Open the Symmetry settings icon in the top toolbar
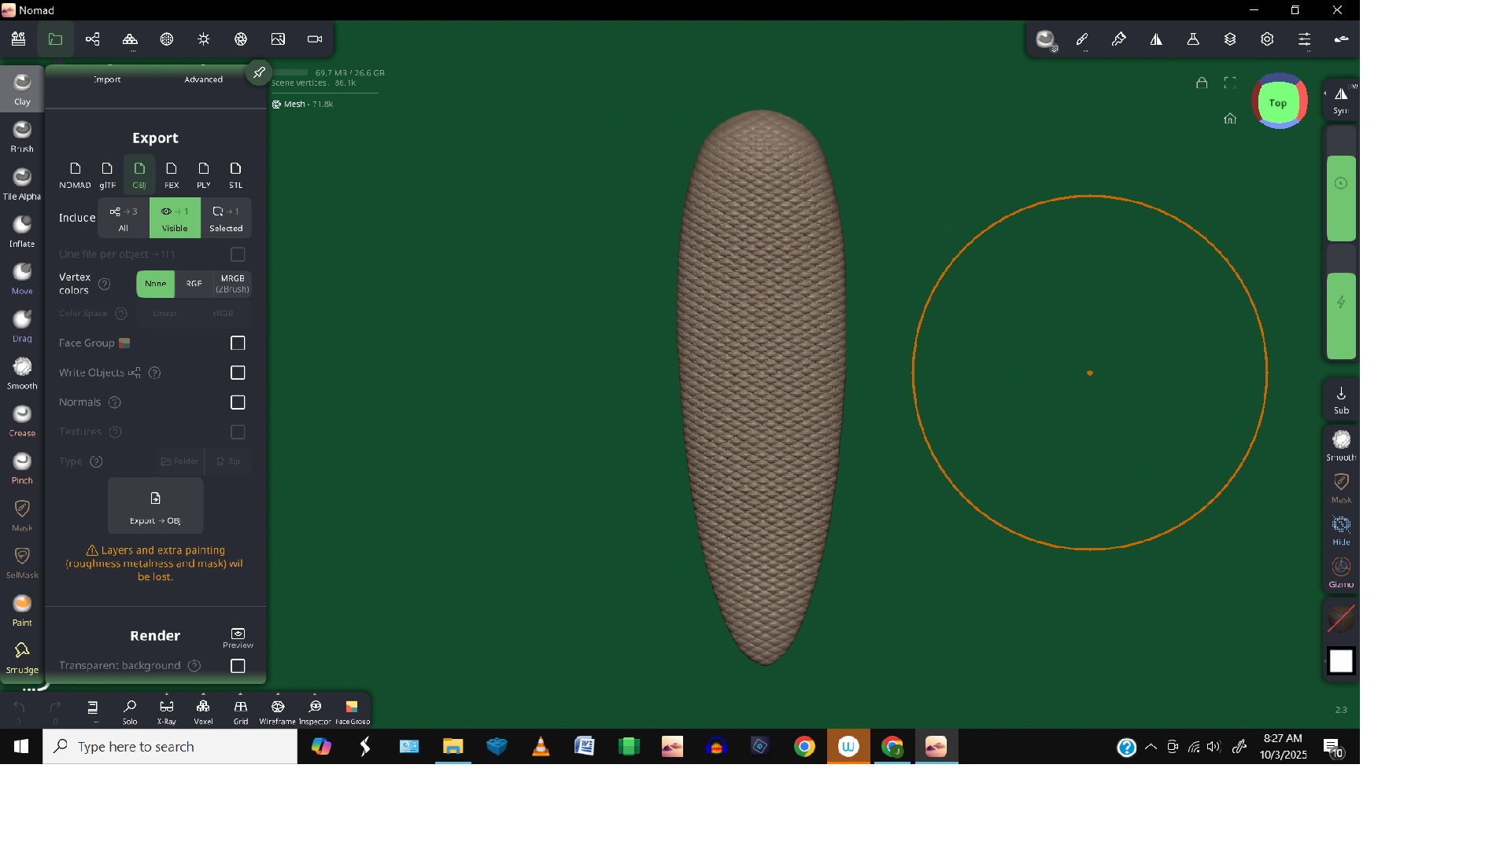 coord(1156,39)
